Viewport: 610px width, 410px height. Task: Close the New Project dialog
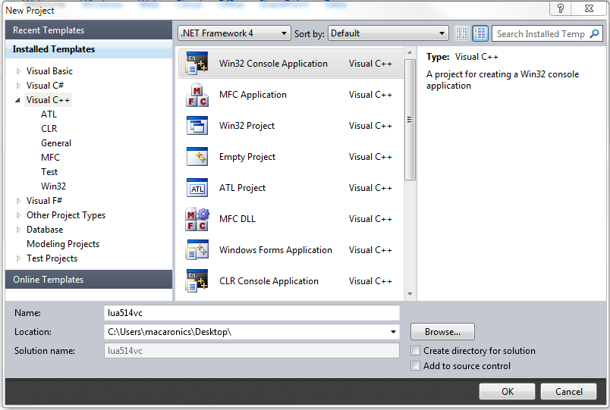589,8
